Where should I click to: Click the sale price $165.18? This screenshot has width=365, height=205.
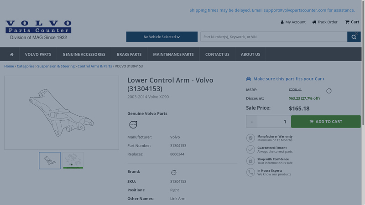[299, 108]
